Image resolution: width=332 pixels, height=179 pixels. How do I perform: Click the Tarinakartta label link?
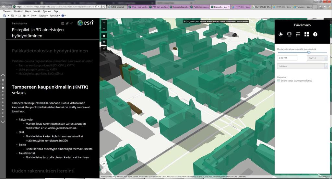(19, 24)
